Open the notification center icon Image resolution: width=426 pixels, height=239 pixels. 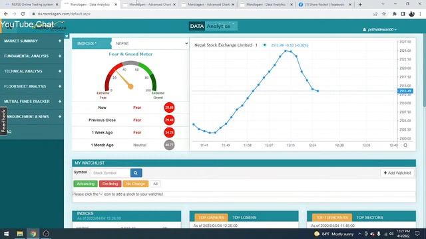coord(417,234)
